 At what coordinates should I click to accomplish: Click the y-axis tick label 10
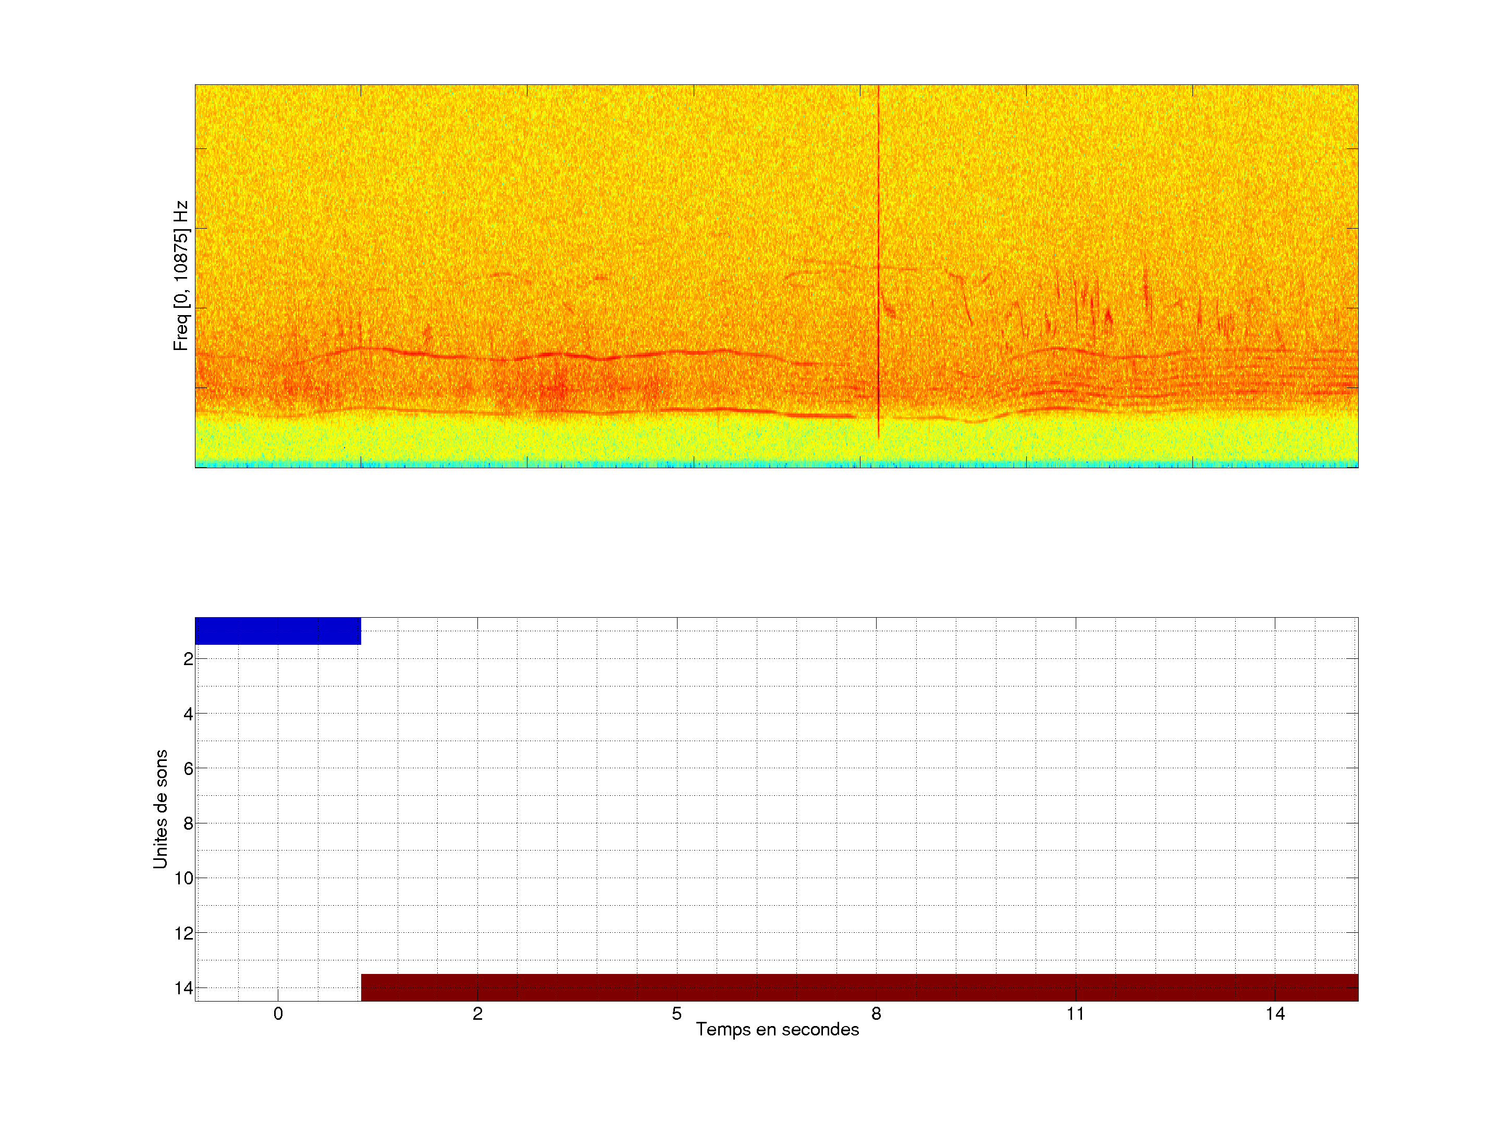184,879
